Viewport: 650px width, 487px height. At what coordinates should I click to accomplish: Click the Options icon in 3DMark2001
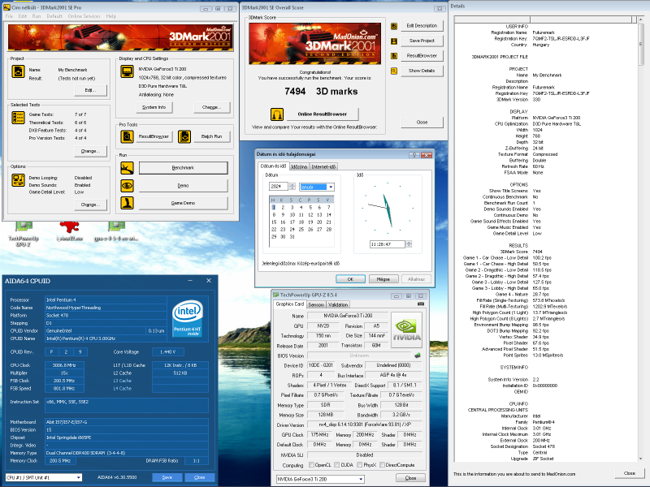click(x=18, y=179)
